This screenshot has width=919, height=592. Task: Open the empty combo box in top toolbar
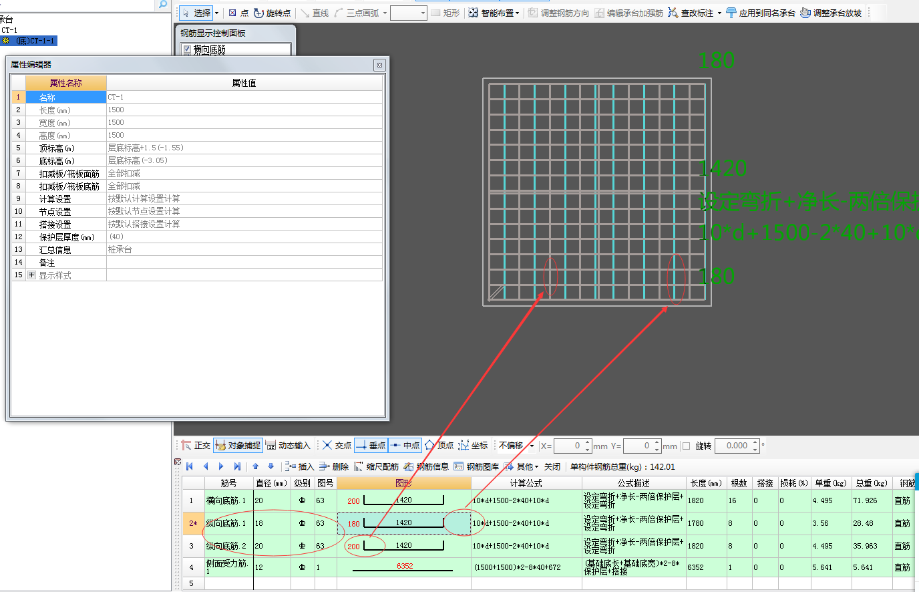[408, 13]
